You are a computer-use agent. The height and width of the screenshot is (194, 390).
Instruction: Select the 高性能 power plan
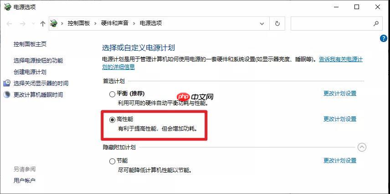click(112, 120)
